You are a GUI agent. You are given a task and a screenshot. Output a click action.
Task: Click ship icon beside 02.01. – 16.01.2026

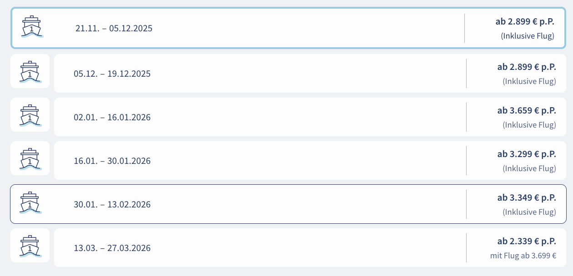pyautogui.click(x=30, y=115)
